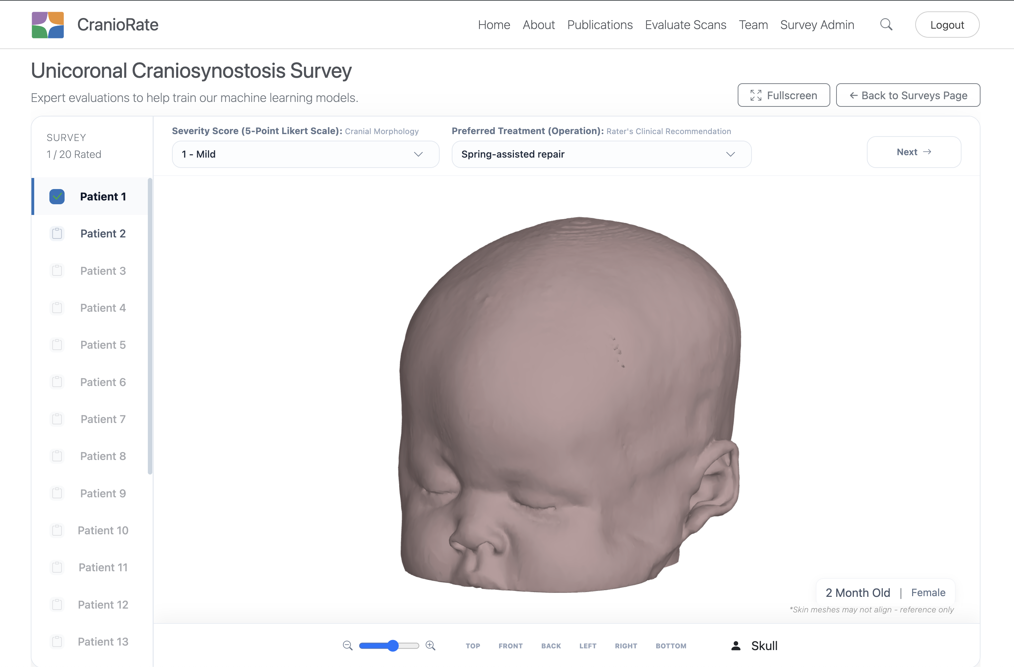Click the clipboard icon for Patient 6
The width and height of the screenshot is (1014, 667).
(x=57, y=382)
